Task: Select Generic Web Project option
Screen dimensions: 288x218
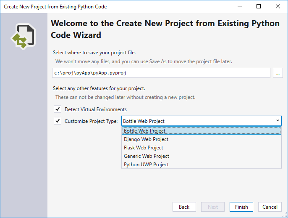Action: (x=202, y=156)
